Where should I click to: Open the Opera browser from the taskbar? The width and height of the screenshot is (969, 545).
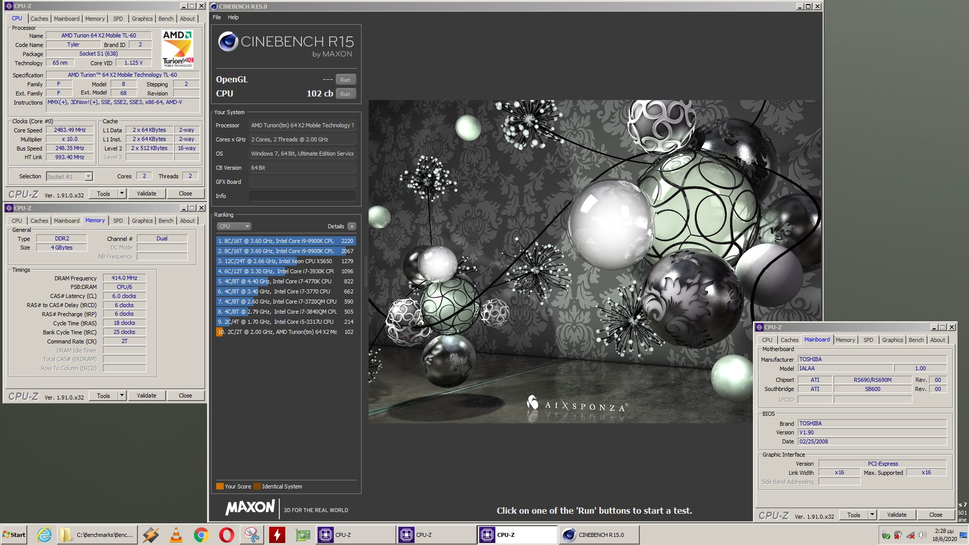226,535
